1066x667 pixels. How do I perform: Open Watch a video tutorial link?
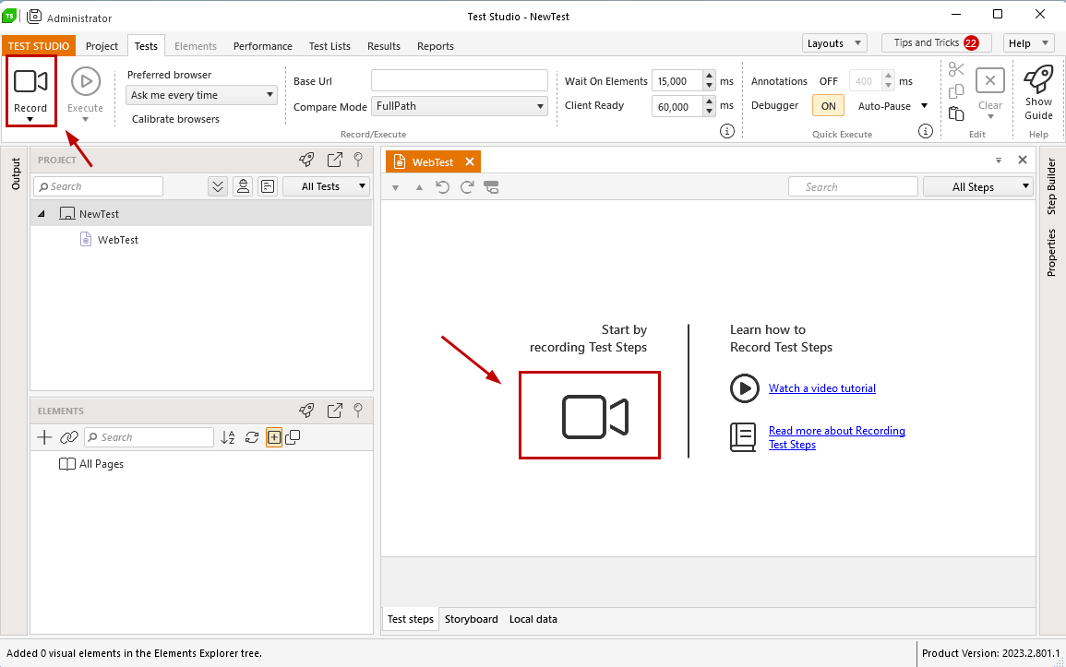[822, 388]
